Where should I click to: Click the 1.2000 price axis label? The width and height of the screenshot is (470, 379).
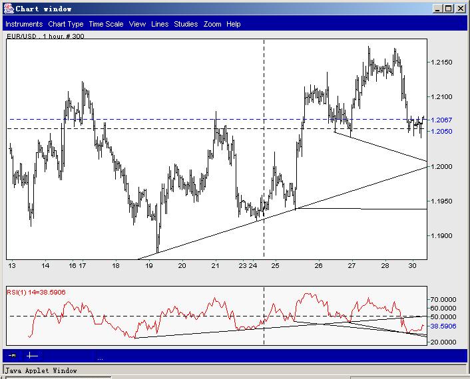point(441,166)
